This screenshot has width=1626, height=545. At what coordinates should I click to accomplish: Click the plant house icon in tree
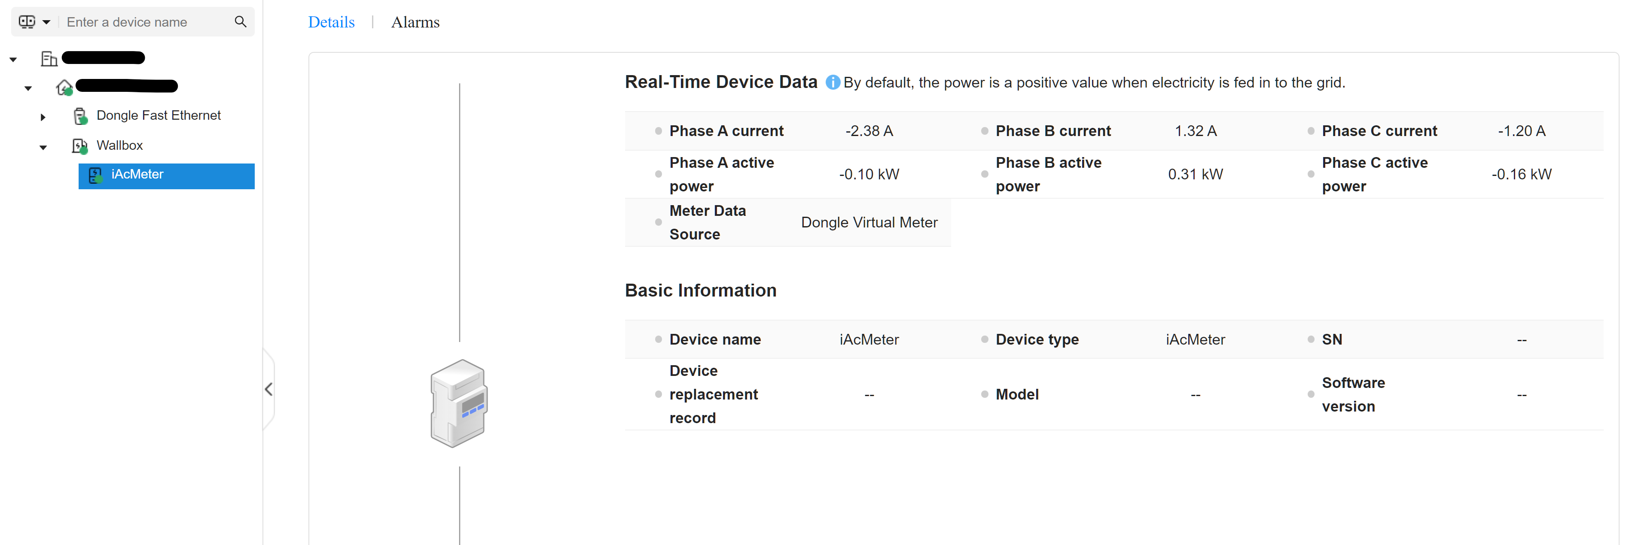pos(64,87)
